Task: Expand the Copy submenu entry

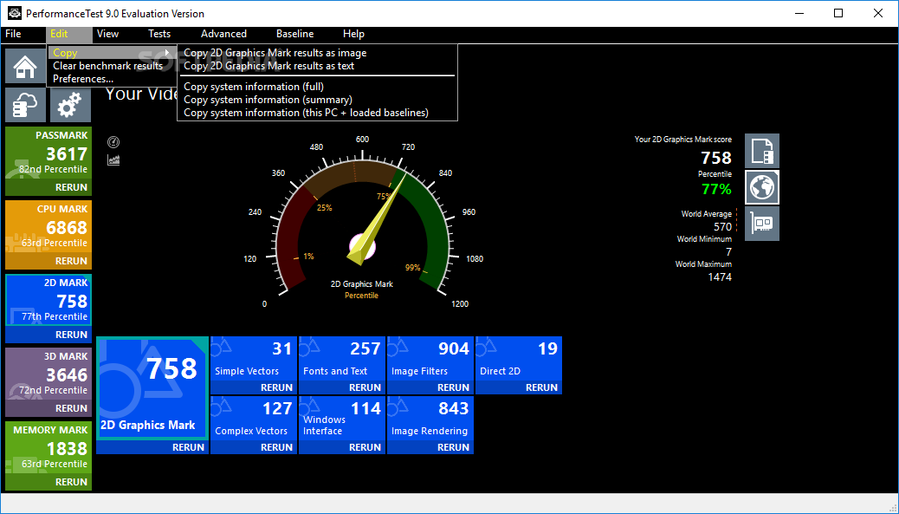Action: tap(112, 53)
